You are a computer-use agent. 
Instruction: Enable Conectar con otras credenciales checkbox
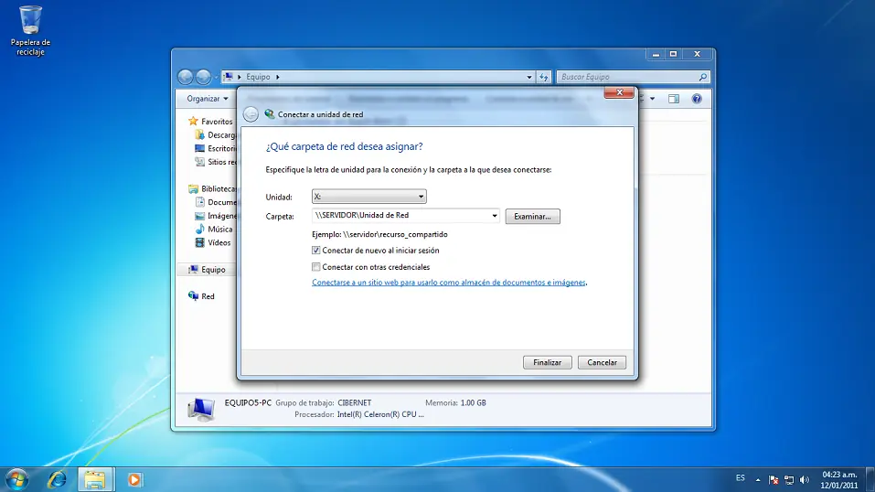tap(316, 267)
